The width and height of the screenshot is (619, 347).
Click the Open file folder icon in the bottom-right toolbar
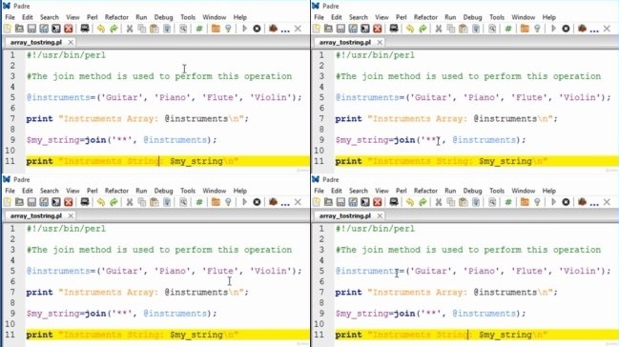pyautogui.click(x=328, y=202)
